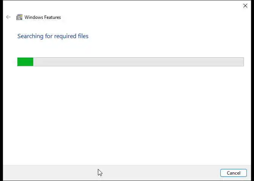The width and height of the screenshot is (254, 181).
Task: Click the back arrow icon
Action: [8, 17]
